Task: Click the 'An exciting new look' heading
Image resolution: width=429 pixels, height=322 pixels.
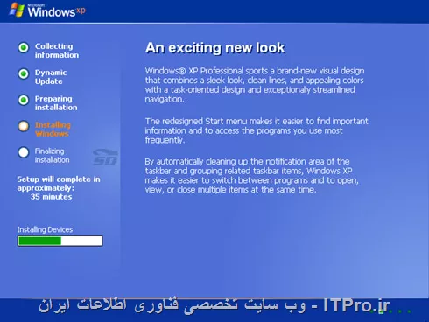Action: (214, 48)
